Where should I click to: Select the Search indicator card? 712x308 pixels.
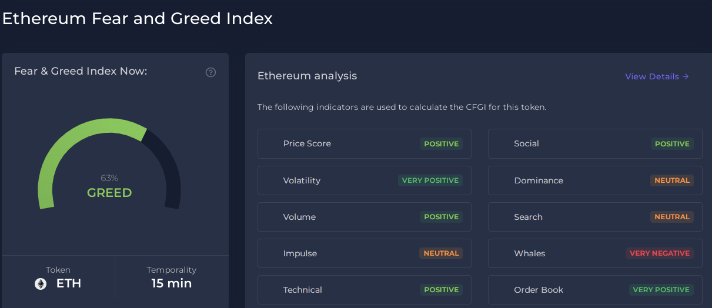[x=595, y=217]
